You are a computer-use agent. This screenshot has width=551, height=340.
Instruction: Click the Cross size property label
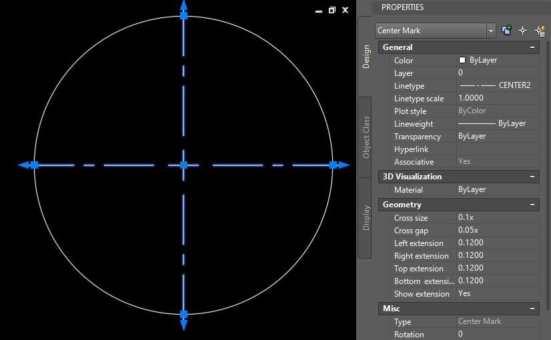coord(411,218)
